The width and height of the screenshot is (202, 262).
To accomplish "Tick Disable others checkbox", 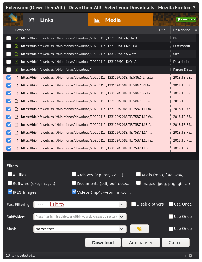I will tap(134, 204).
